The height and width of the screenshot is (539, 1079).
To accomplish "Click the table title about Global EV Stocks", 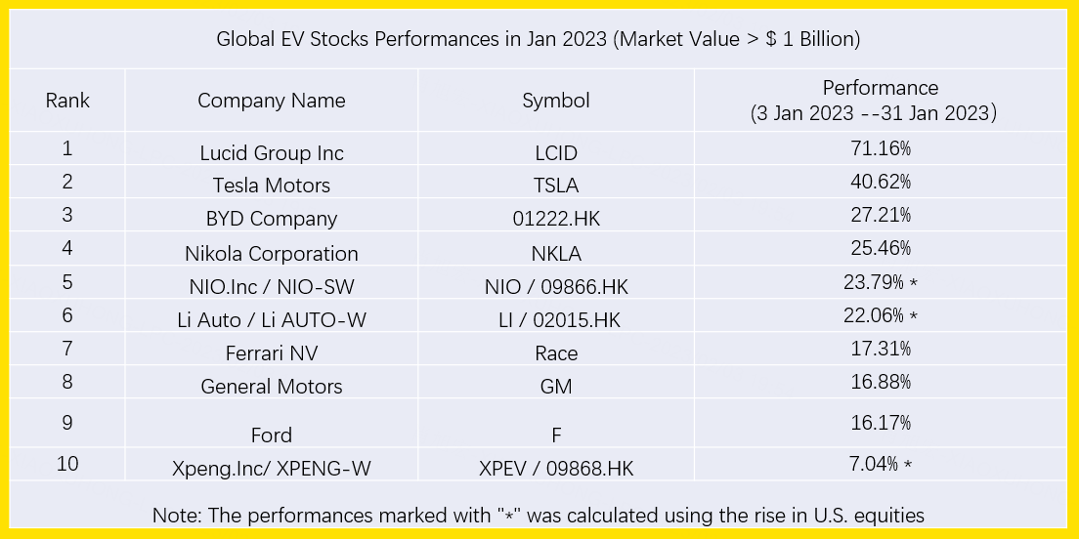I will click(538, 40).
